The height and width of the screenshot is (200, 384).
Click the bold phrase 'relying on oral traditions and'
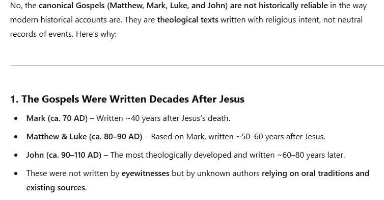(315, 173)
